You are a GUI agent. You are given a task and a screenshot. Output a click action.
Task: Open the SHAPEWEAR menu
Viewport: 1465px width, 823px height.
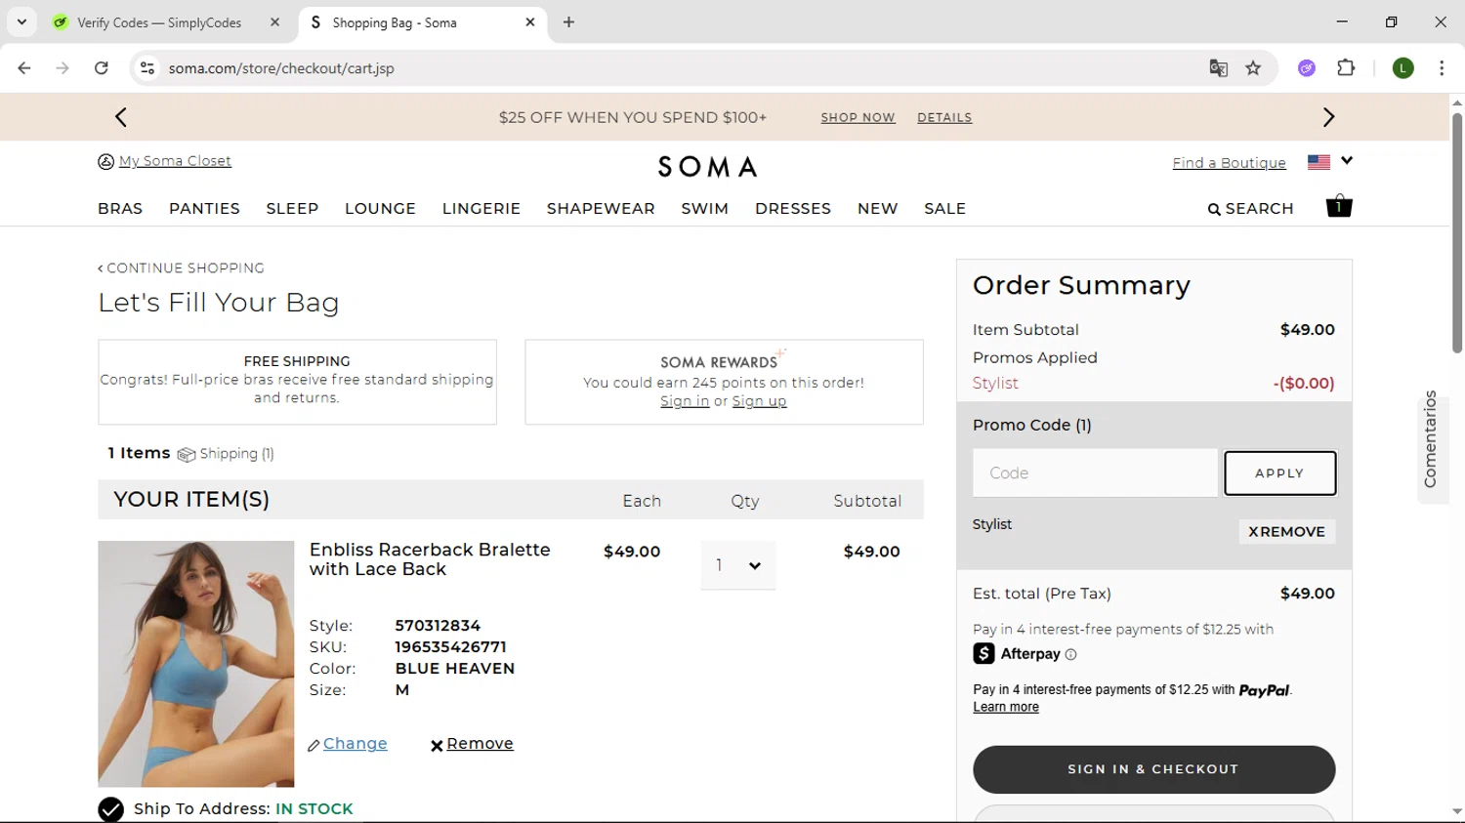[601, 209]
